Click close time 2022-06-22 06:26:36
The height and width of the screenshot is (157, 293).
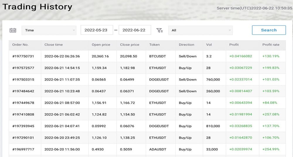[x=62, y=56]
